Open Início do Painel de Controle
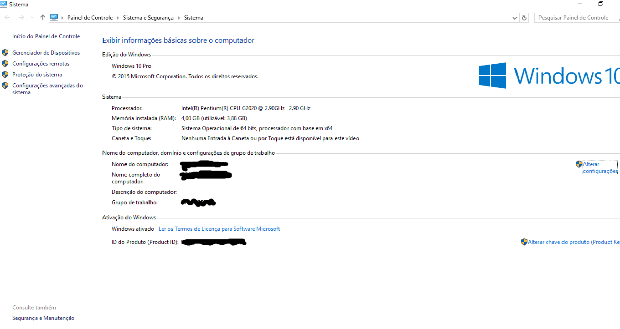 coord(46,36)
